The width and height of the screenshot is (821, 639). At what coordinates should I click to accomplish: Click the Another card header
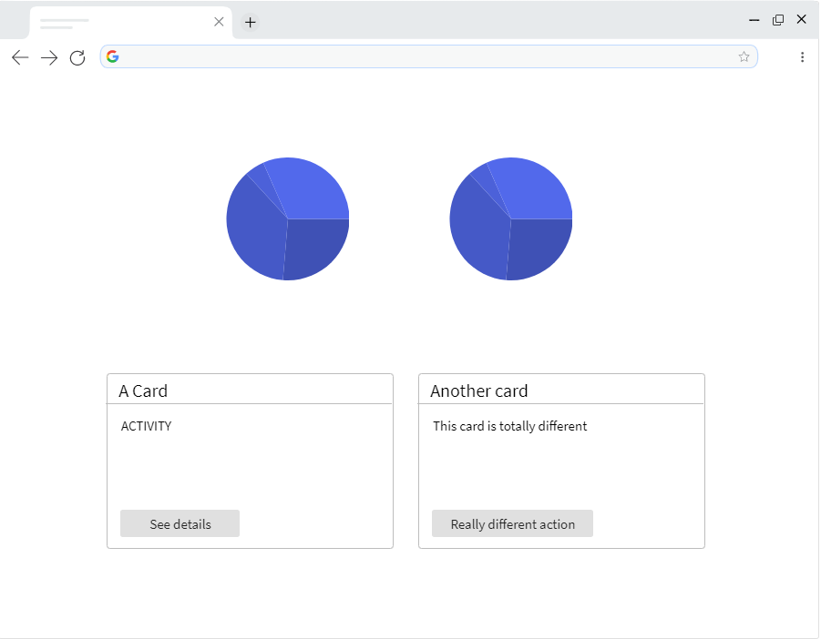click(x=478, y=390)
